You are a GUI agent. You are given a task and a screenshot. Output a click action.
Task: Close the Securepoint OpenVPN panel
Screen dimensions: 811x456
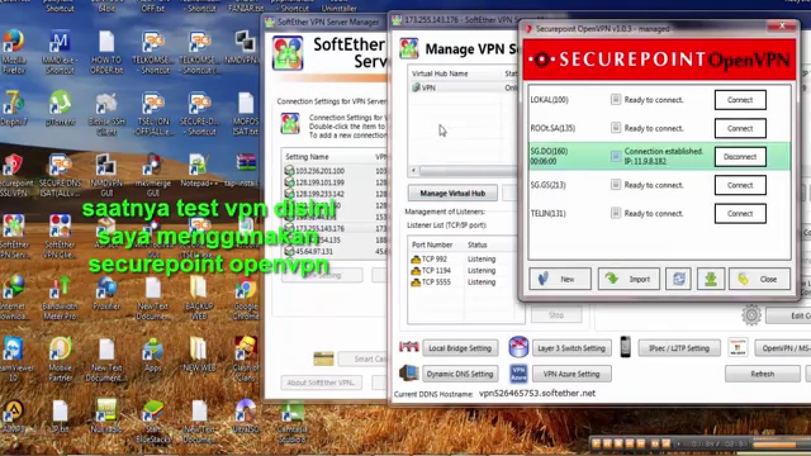(760, 279)
